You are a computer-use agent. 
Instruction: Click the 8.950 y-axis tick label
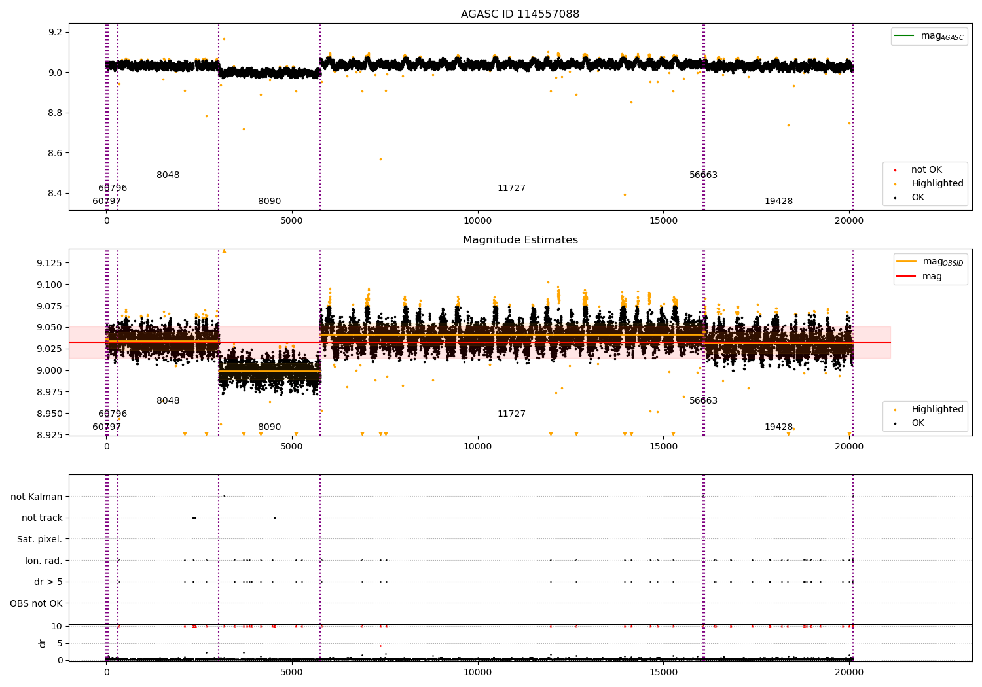(x=50, y=414)
